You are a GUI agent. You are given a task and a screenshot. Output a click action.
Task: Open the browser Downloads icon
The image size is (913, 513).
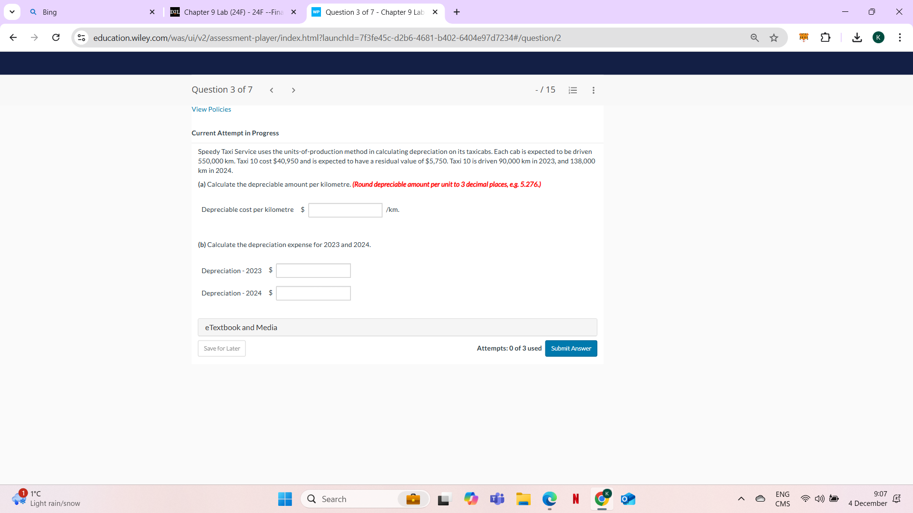857,38
